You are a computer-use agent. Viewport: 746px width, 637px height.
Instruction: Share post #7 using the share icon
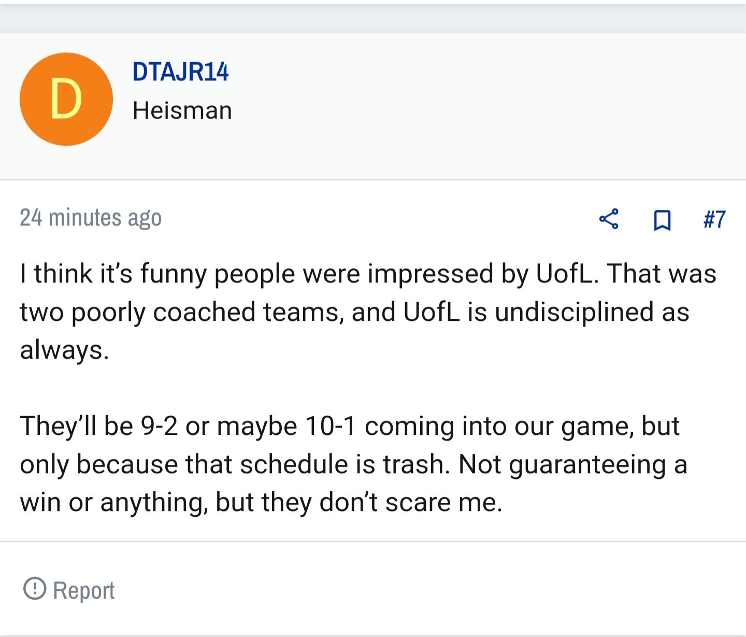(609, 219)
